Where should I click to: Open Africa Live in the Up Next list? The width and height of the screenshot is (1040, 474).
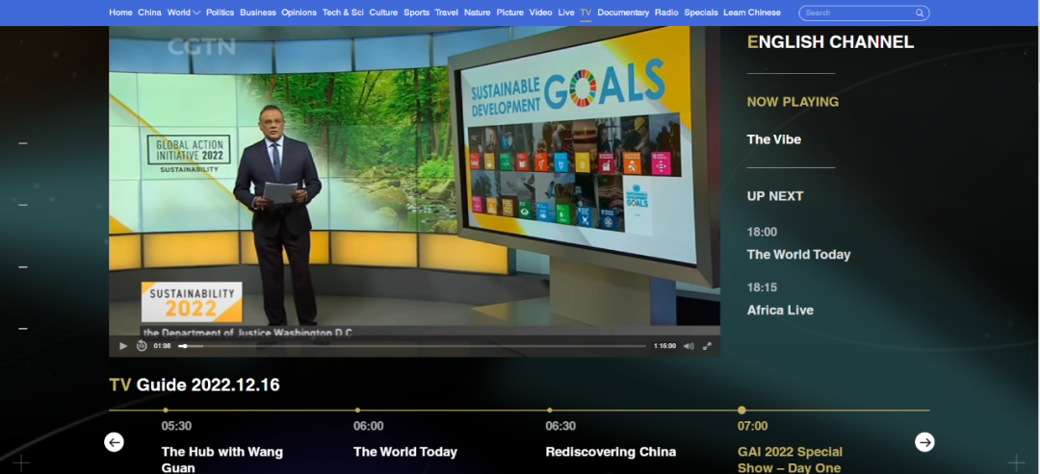[x=780, y=310]
